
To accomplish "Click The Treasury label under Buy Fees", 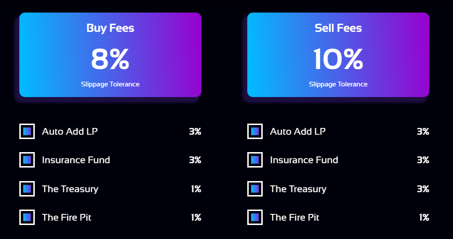I will click(70, 189).
